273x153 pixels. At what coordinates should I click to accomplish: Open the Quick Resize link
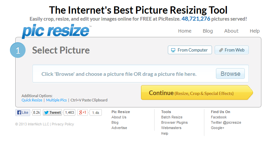[x=32, y=100]
